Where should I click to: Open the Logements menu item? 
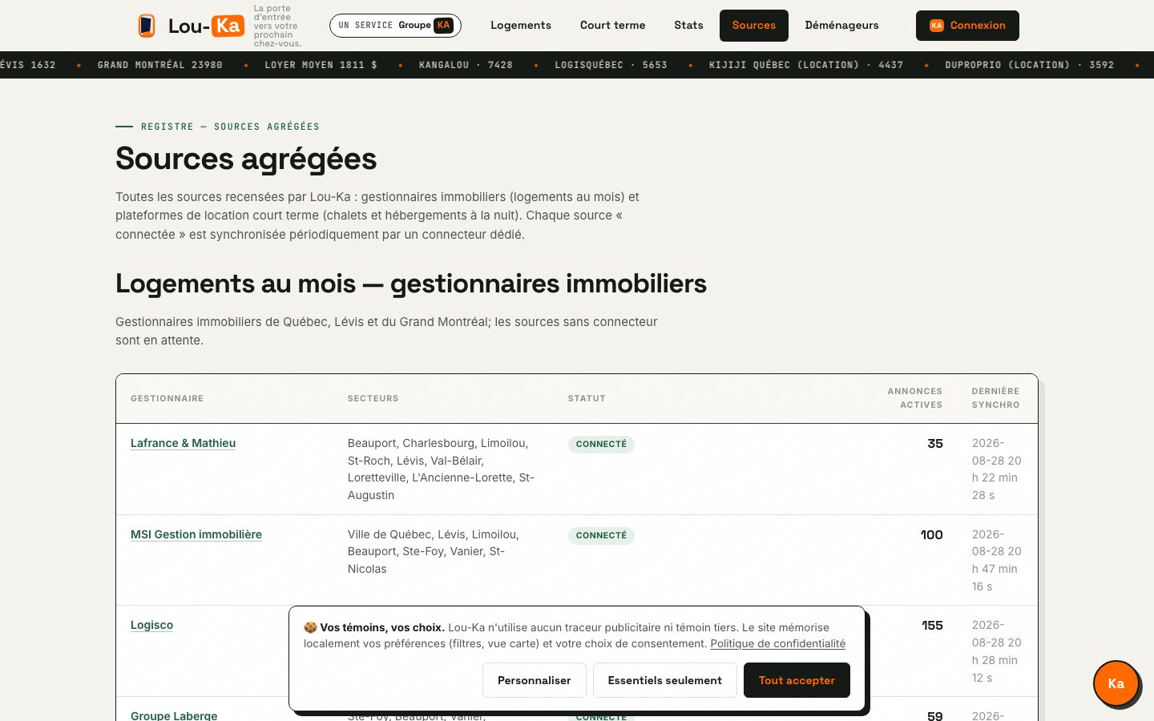pyautogui.click(x=521, y=26)
